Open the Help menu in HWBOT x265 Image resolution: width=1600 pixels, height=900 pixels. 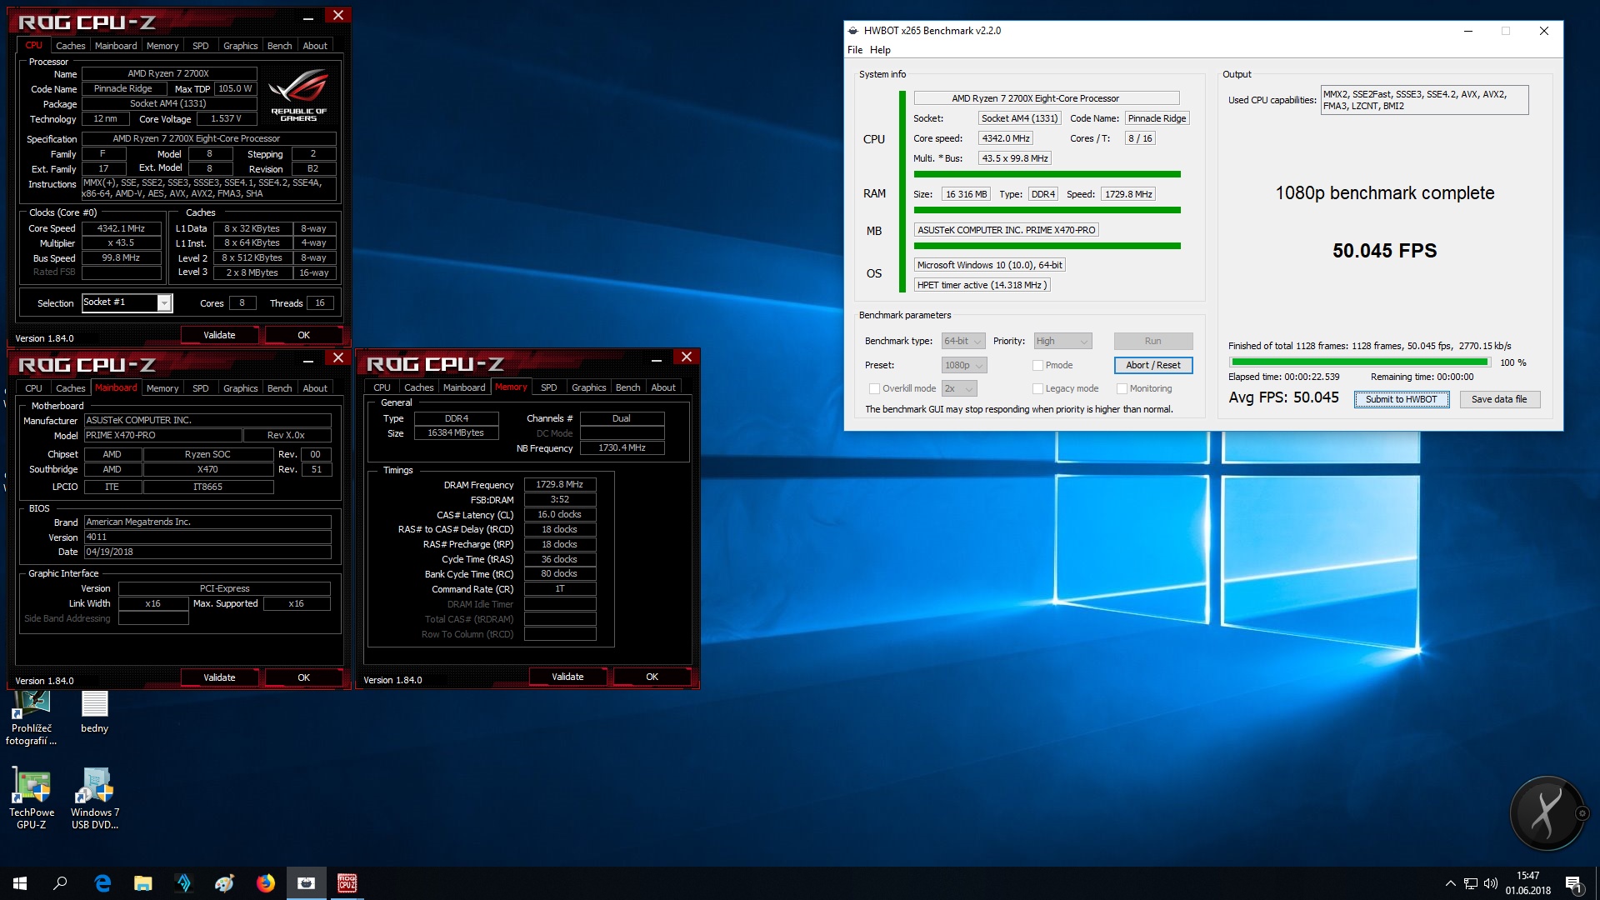click(880, 50)
